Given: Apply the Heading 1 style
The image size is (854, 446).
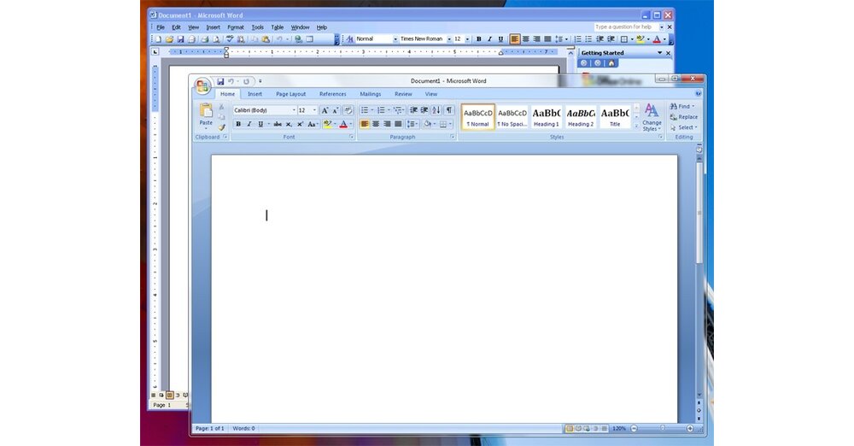Looking at the screenshot, I should 547,117.
